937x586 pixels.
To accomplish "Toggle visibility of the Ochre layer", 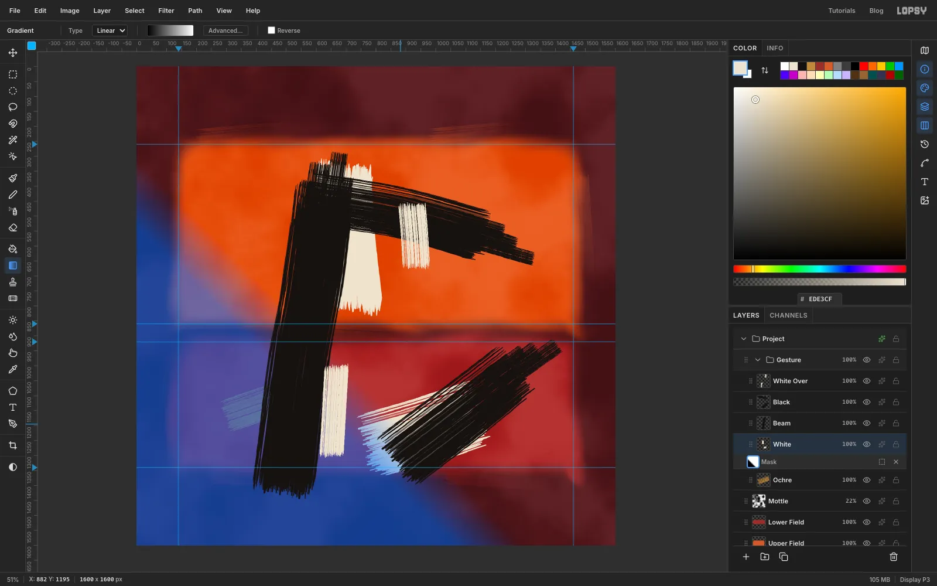I will pyautogui.click(x=867, y=480).
